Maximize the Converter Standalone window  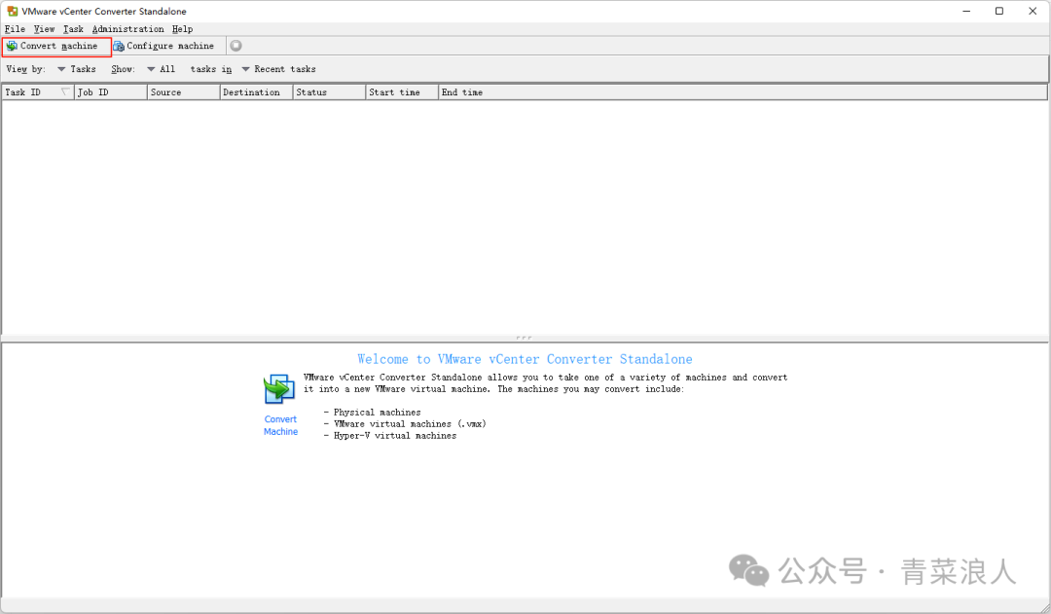pyautogui.click(x=999, y=12)
